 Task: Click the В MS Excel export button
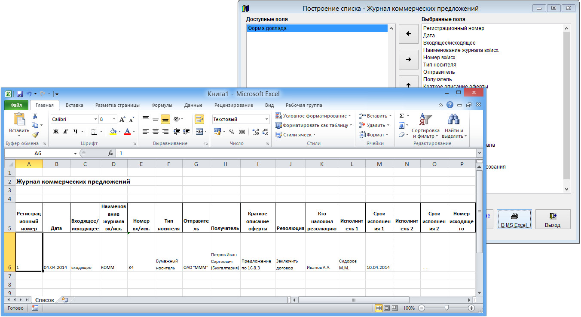coord(514,219)
